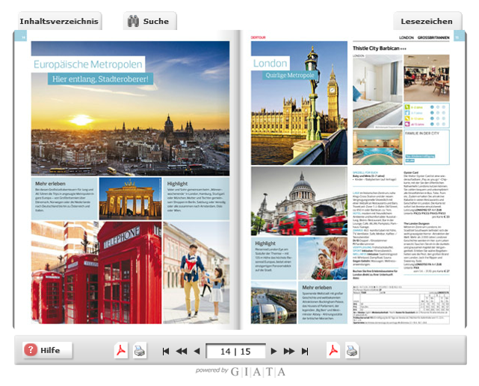The image size is (479, 386).
Task: Print the left page
Action: point(140,351)
